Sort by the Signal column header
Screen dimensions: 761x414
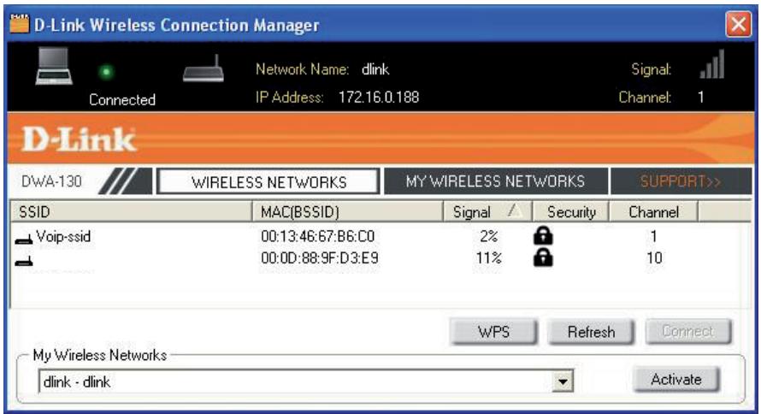[x=487, y=211]
